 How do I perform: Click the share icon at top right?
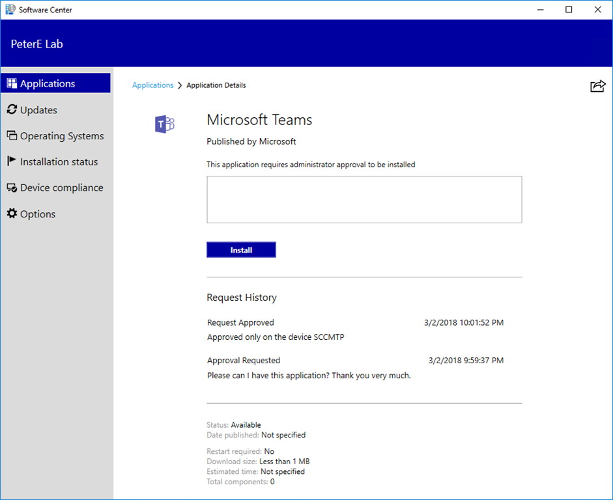(x=597, y=86)
